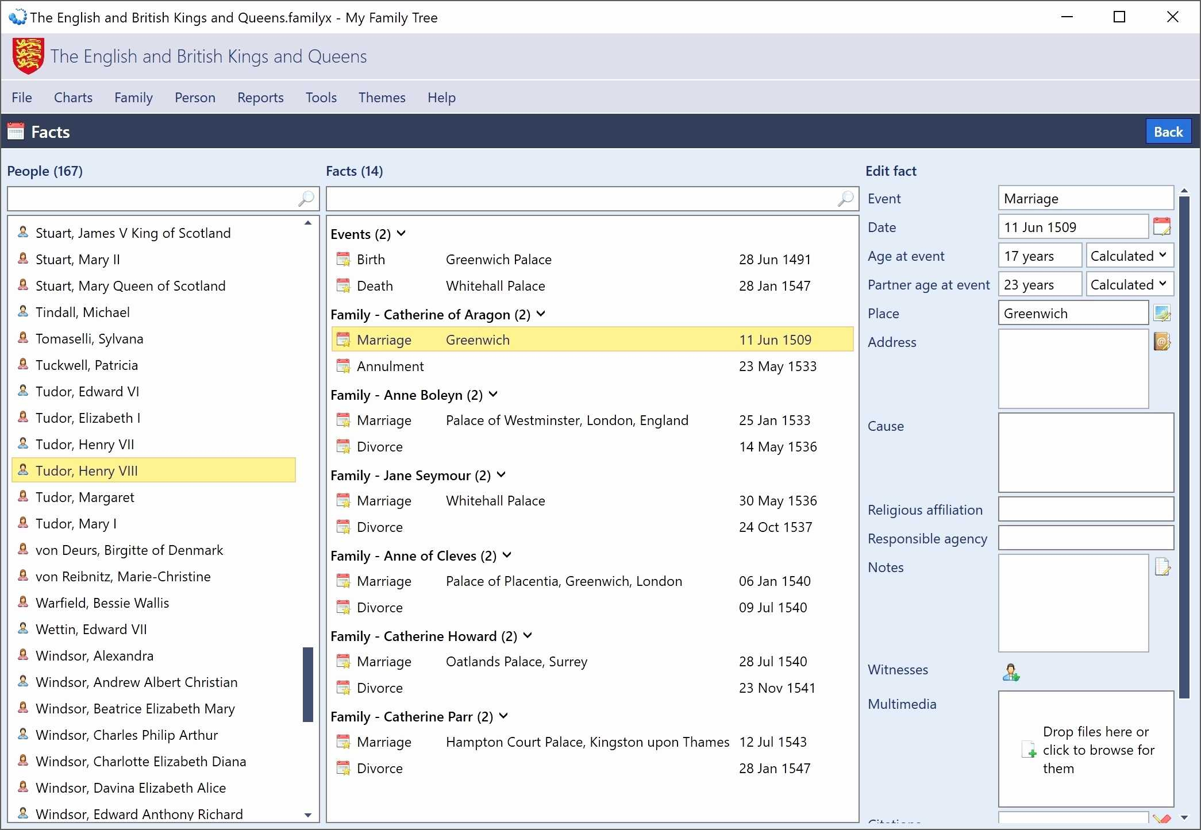Collapse Family - Catherine Parr group
The image size is (1201, 830).
[503, 716]
